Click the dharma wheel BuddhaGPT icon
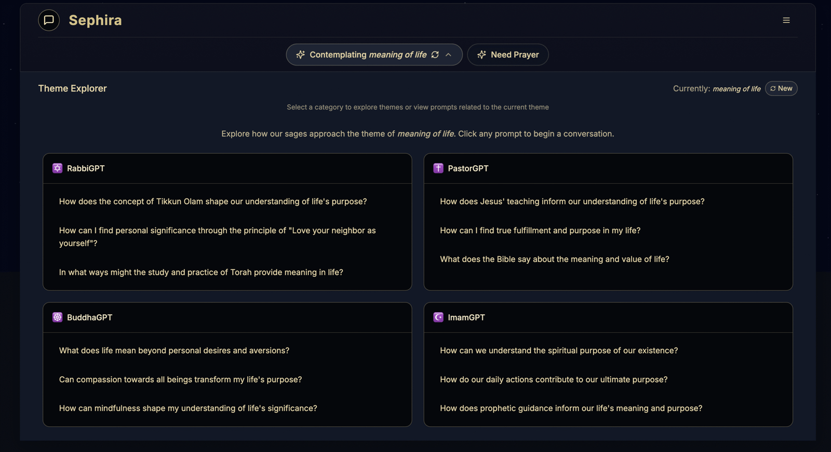Screen dimensions: 831x452 [58, 317]
